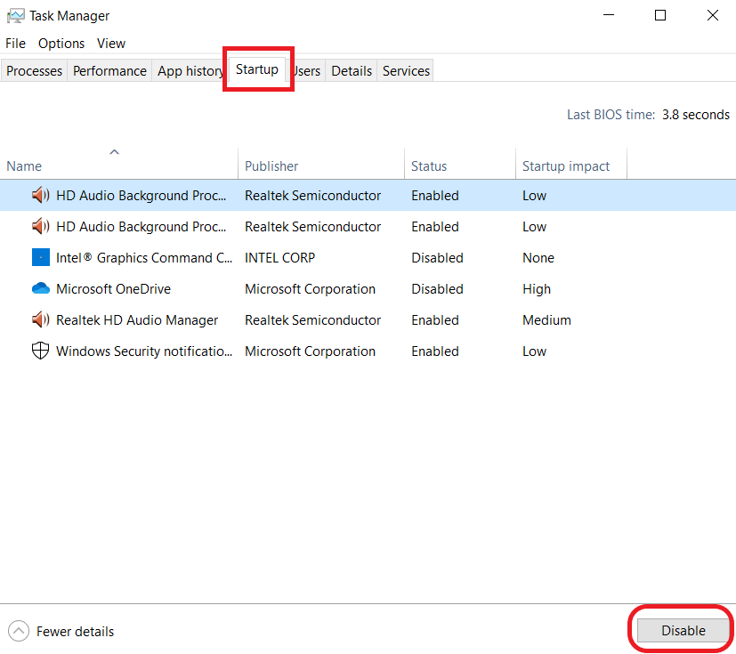Screen dimensions: 736x654
Task: Open the View menu
Action: (111, 44)
